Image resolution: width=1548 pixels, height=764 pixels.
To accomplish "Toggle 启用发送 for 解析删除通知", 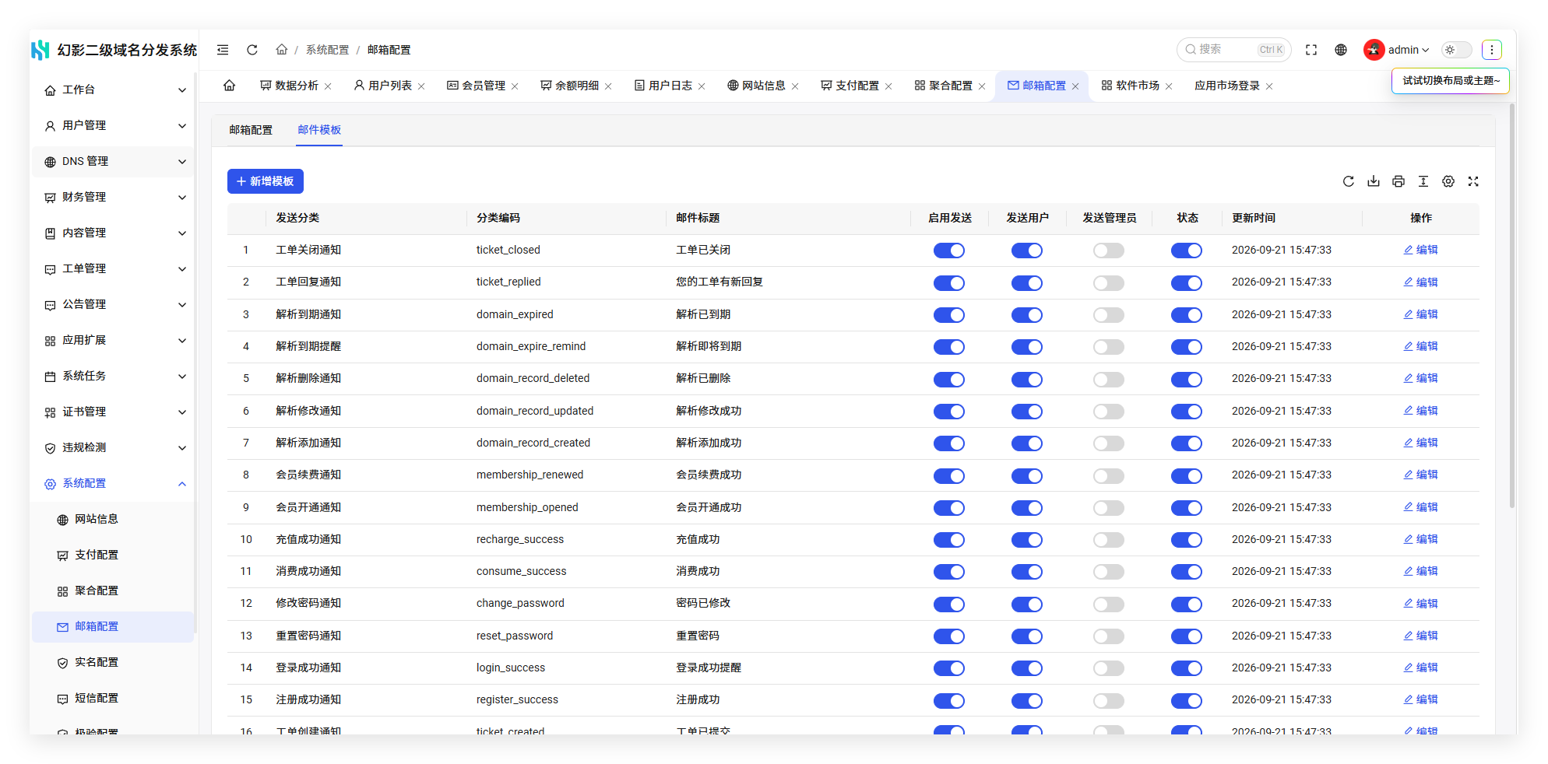I will point(949,380).
